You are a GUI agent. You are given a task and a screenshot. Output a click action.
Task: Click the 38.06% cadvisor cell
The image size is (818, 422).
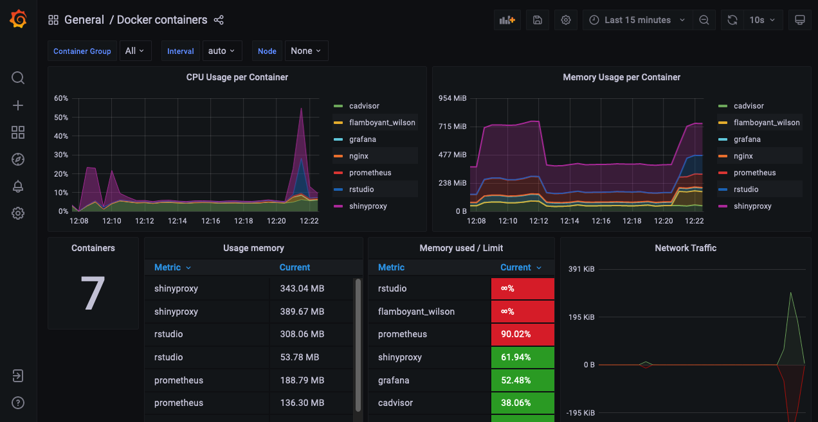pos(522,403)
